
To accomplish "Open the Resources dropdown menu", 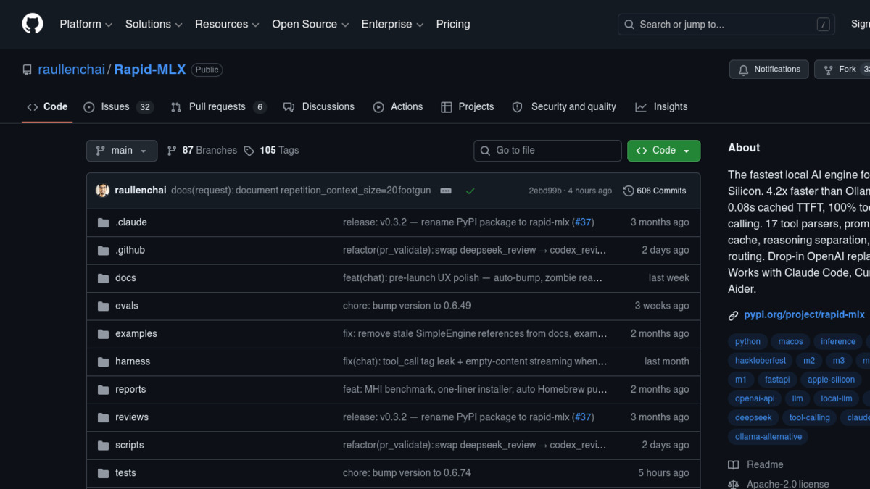I will pos(227,24).
